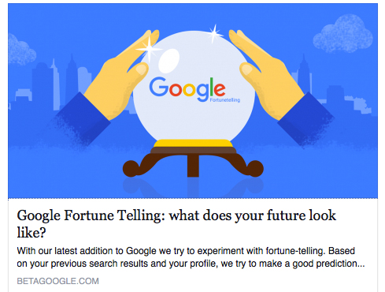Click the small Fortunetelling text under logo
Image resolution: width=385 pixels, height=292 pixels.
coord(225,100)
